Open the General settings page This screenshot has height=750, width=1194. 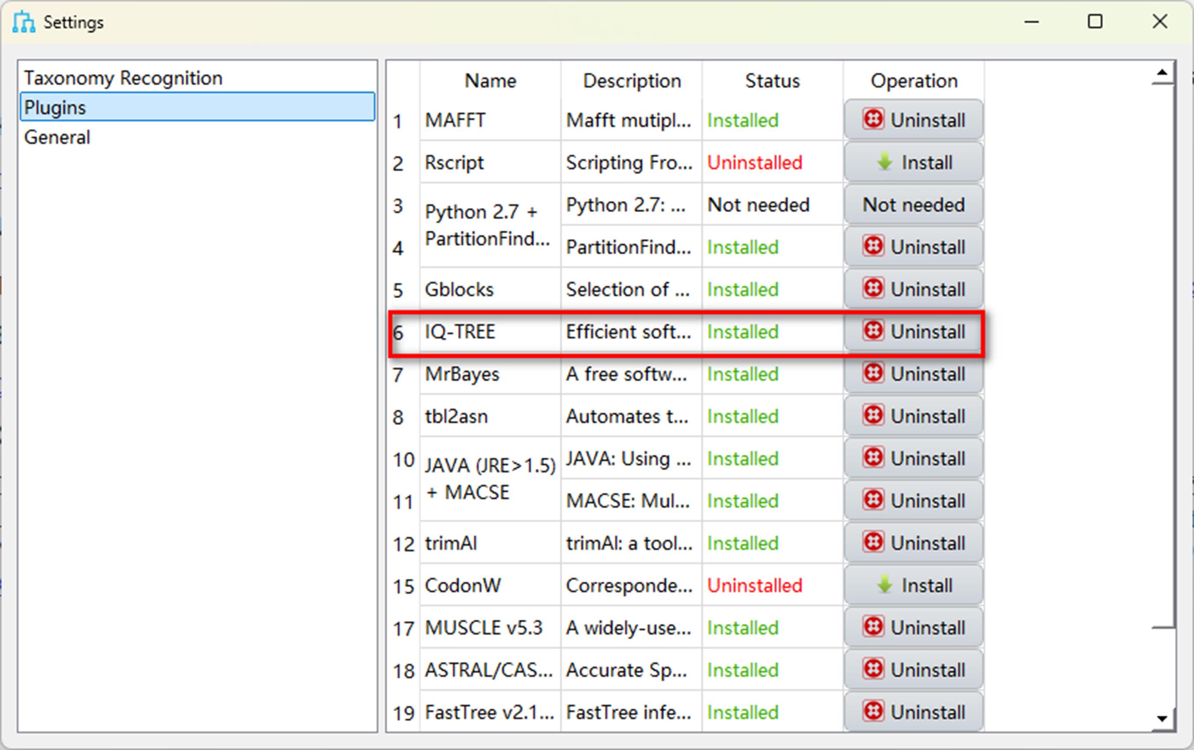(x=198, y=137)
